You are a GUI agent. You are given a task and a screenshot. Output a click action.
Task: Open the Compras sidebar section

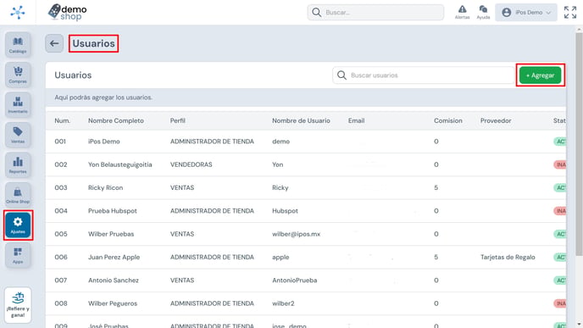click(x=18, y=75)
